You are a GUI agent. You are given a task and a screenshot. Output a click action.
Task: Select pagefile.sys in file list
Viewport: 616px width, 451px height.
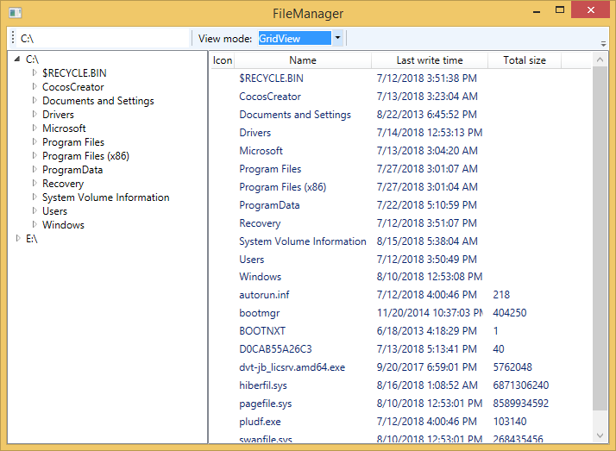[x=400, y=403]
